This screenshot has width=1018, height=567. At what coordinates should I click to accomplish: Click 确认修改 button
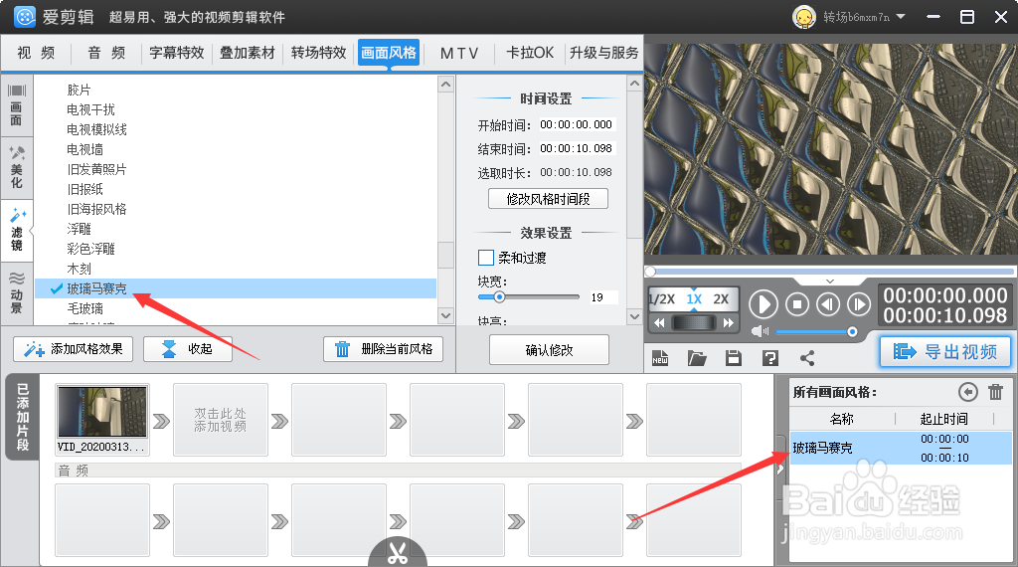tap(549, 350)
